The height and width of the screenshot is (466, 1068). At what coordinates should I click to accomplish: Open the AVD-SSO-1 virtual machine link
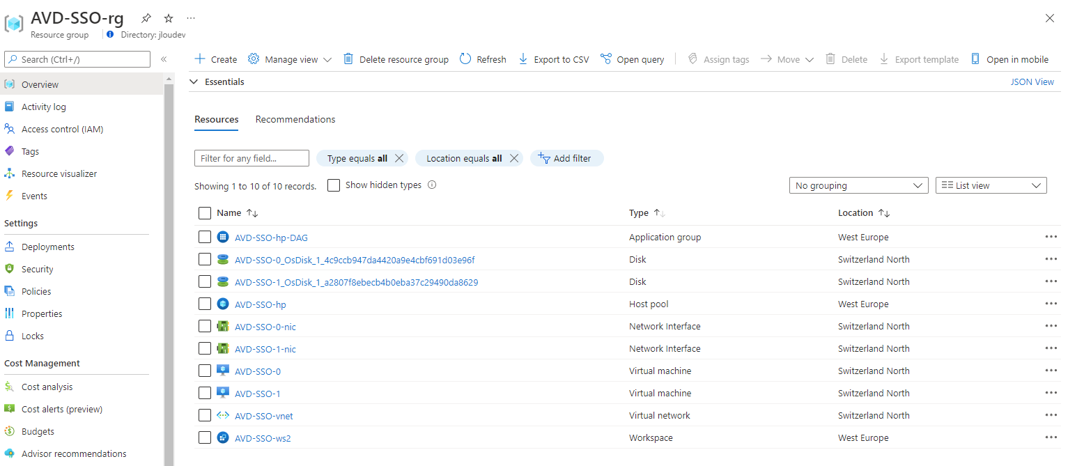(x=258, y=394)
